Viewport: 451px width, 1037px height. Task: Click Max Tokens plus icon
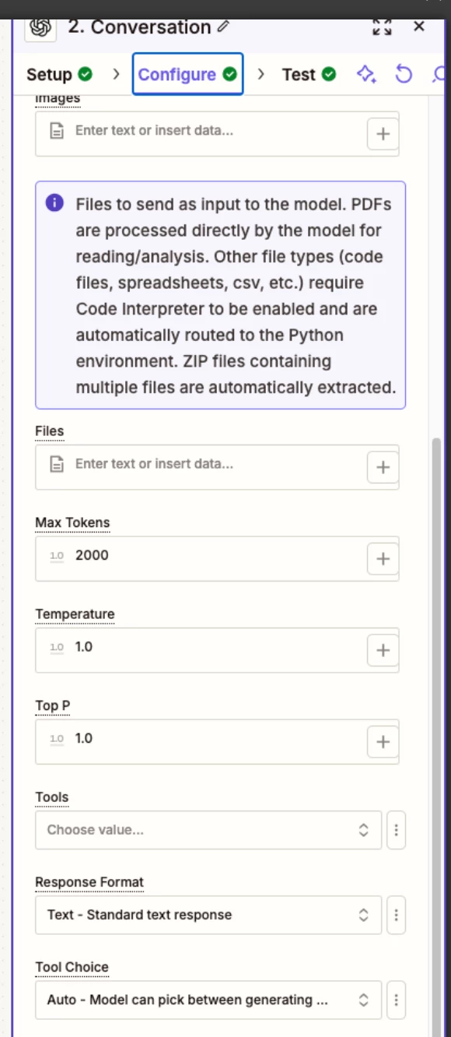[383, 559]
